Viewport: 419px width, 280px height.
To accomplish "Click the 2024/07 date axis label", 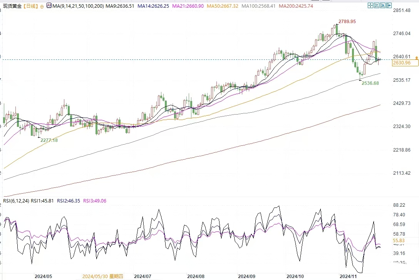I will click(142, 276).
